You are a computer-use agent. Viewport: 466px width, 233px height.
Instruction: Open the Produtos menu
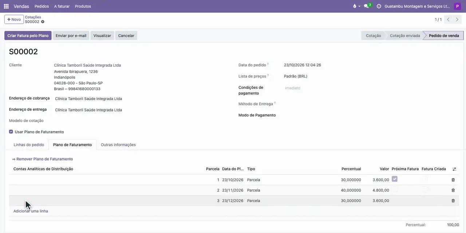click(x=83, y=6)
